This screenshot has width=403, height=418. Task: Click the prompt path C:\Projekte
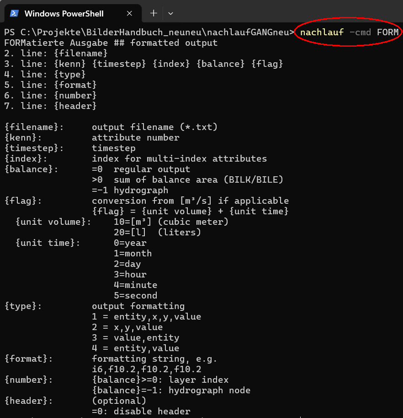[x=50, y=32]
